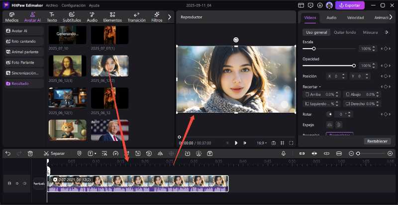Open the Archivo menu
Screen dimensions: 398x205
(52, 5)
